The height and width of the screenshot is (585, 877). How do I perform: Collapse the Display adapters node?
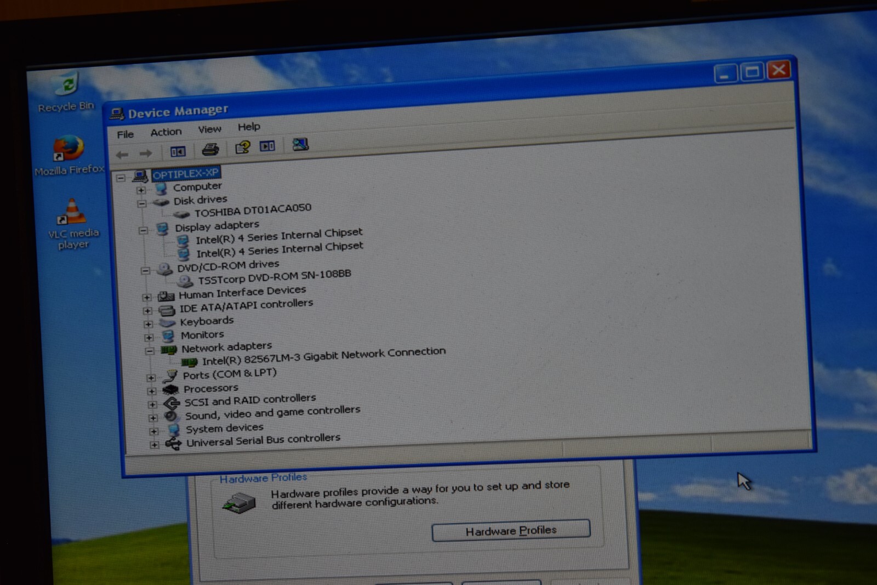tap(143, 230)
